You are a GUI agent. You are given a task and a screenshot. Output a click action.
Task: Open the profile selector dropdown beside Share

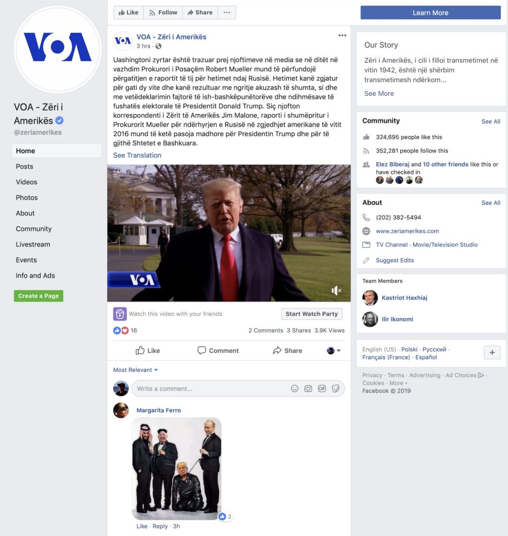coord(334,350)
